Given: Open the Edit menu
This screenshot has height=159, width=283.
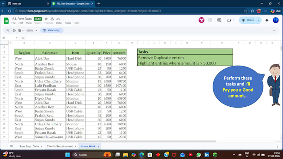Looking at the screenshot, I should coord(21,23).
